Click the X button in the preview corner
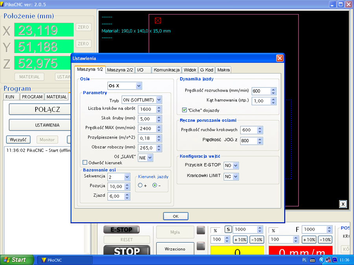 coord(343,204)
